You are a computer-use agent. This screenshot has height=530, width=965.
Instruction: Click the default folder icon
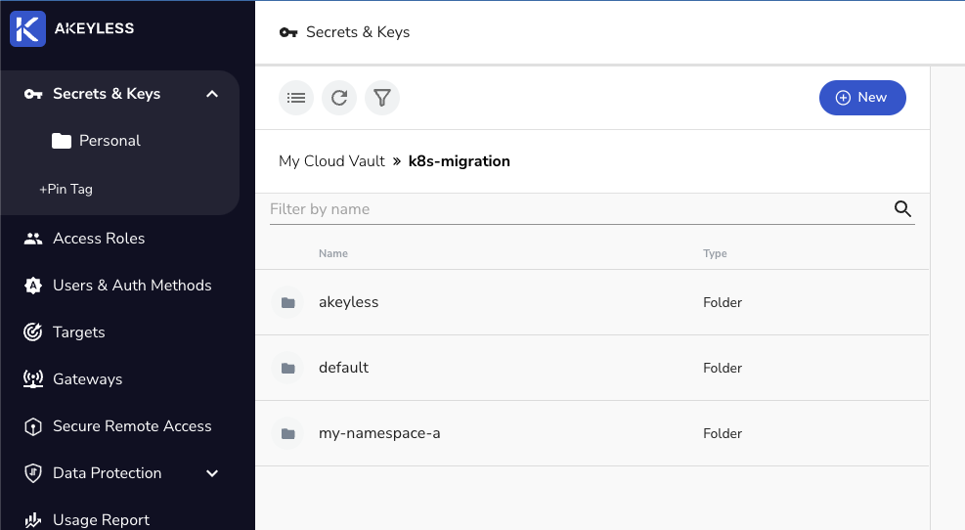pyautogui.click(x=287, y=369)
